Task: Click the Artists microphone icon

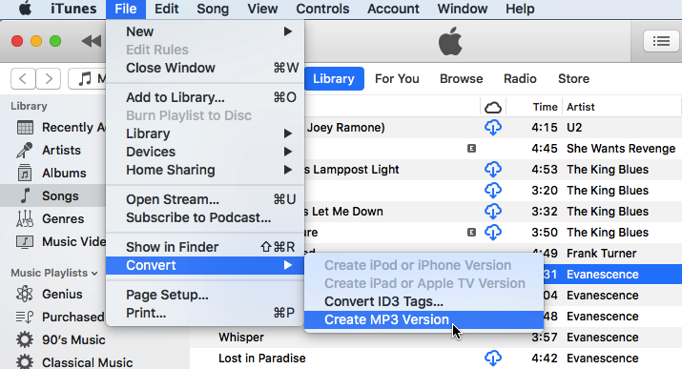Action: pos(25,151)
